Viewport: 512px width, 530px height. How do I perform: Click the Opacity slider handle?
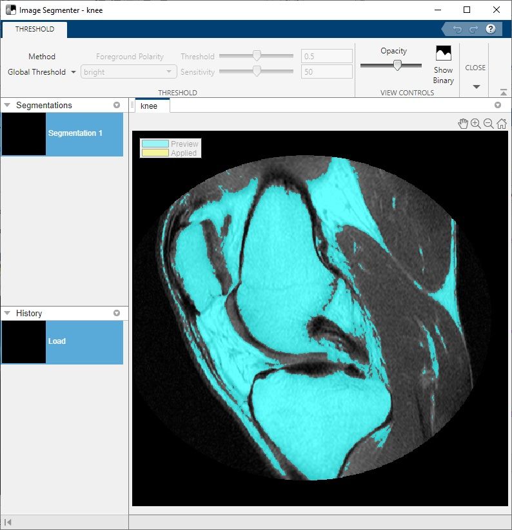tap(398, 65)
